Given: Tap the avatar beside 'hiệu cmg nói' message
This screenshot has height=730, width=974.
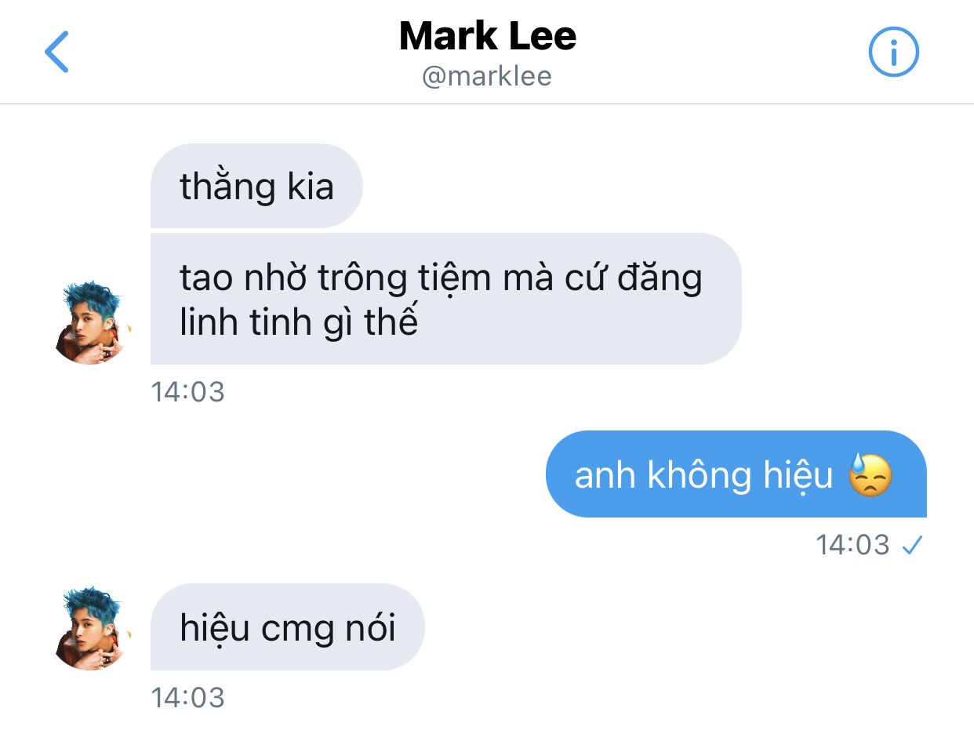Looking at the screenshot, I should 90,627.
